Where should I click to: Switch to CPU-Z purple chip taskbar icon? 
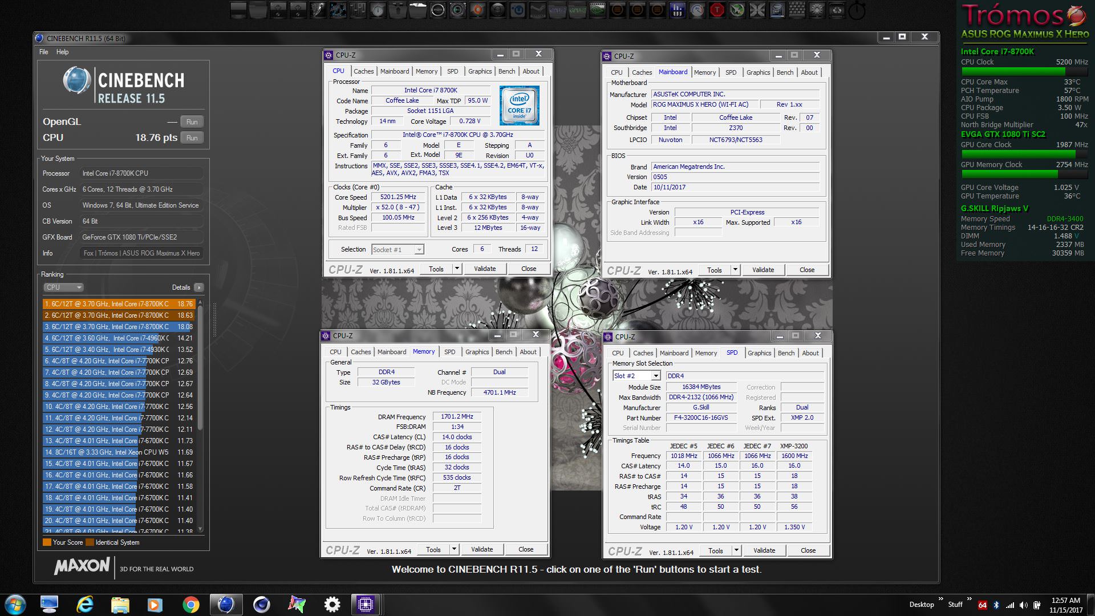[366, 605]
